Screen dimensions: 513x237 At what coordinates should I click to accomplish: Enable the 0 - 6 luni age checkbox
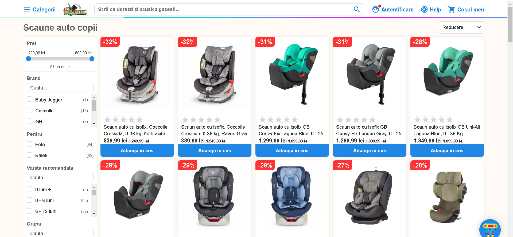29,200
